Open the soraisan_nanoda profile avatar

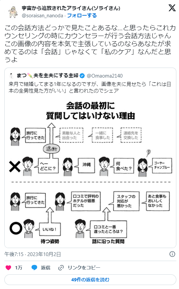[x=13, y=12]
